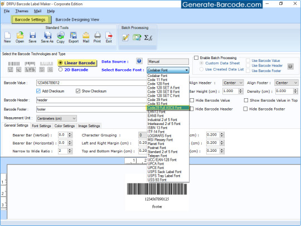Click the Barcode Footer input field
This screenshot has height=226, width=301.
(91, 109)
